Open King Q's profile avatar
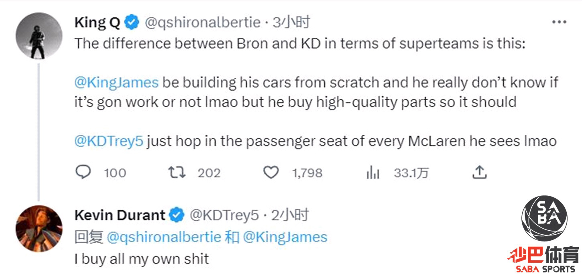Screen dimensions: 582x274 [39, 36]
